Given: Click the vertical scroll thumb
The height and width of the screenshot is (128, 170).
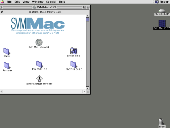Looking at the screenshot, I should pyautogui.click(x=88, y=19).
